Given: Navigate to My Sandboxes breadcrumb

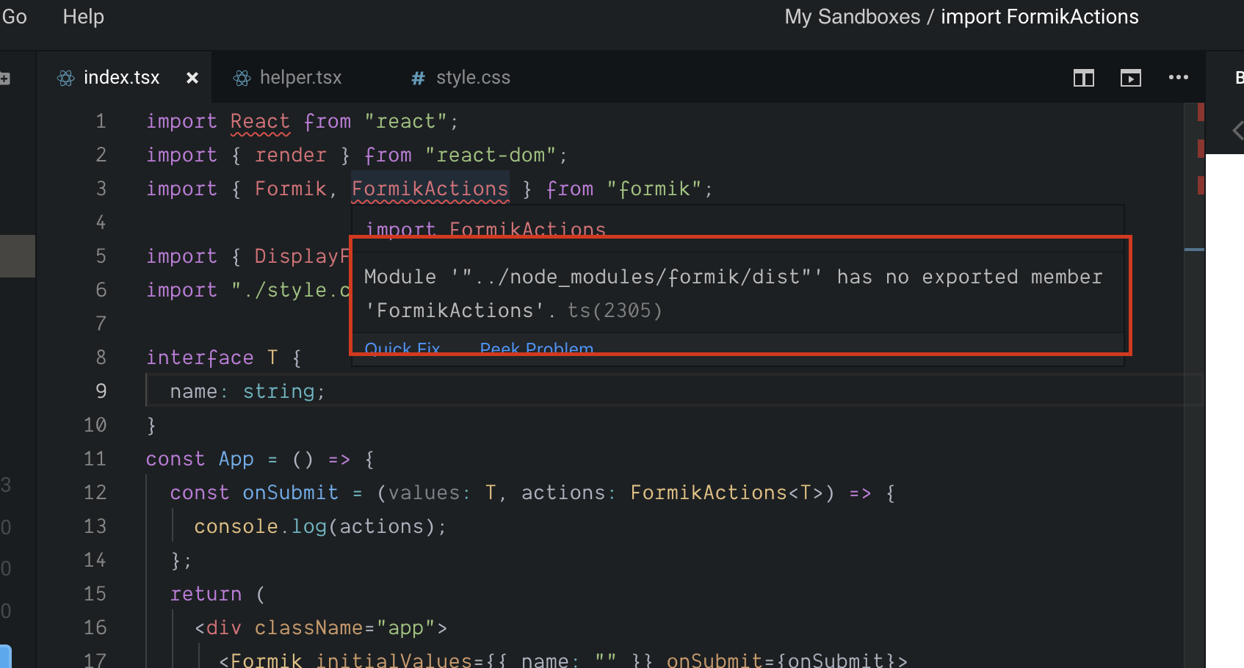Looking at the screenshot, I should [852, 16].
